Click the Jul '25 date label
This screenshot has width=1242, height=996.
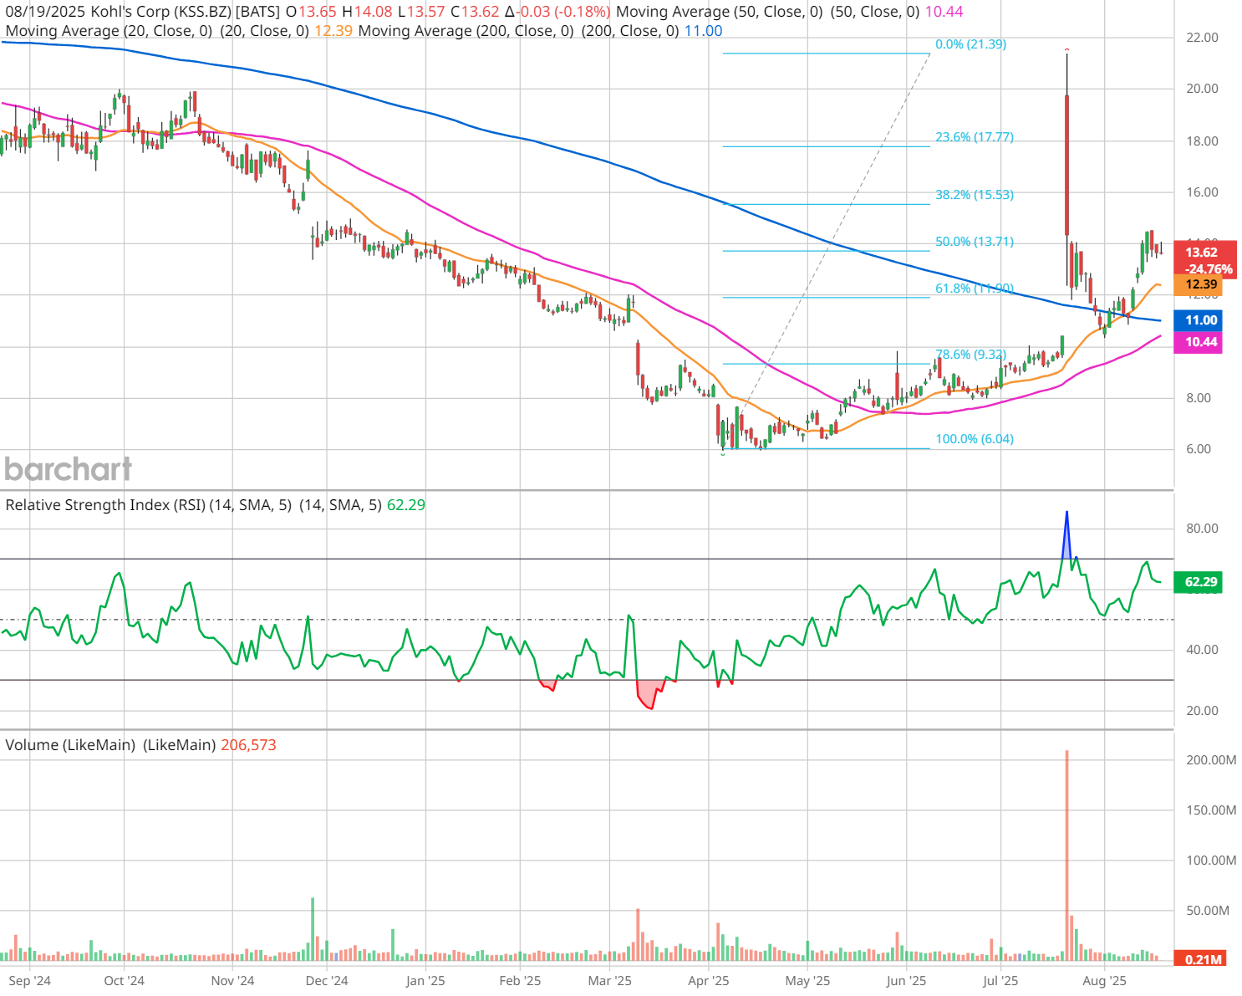coord(1000,981)
